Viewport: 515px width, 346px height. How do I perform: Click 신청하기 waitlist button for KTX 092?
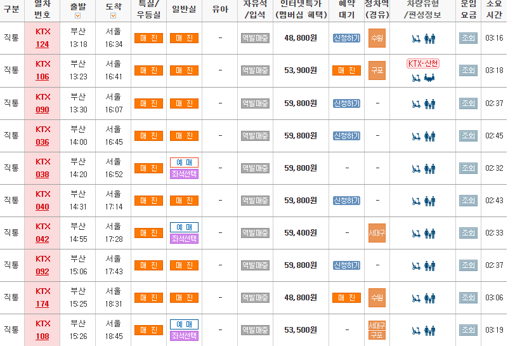pyautogui.click(x=346, y=265)
